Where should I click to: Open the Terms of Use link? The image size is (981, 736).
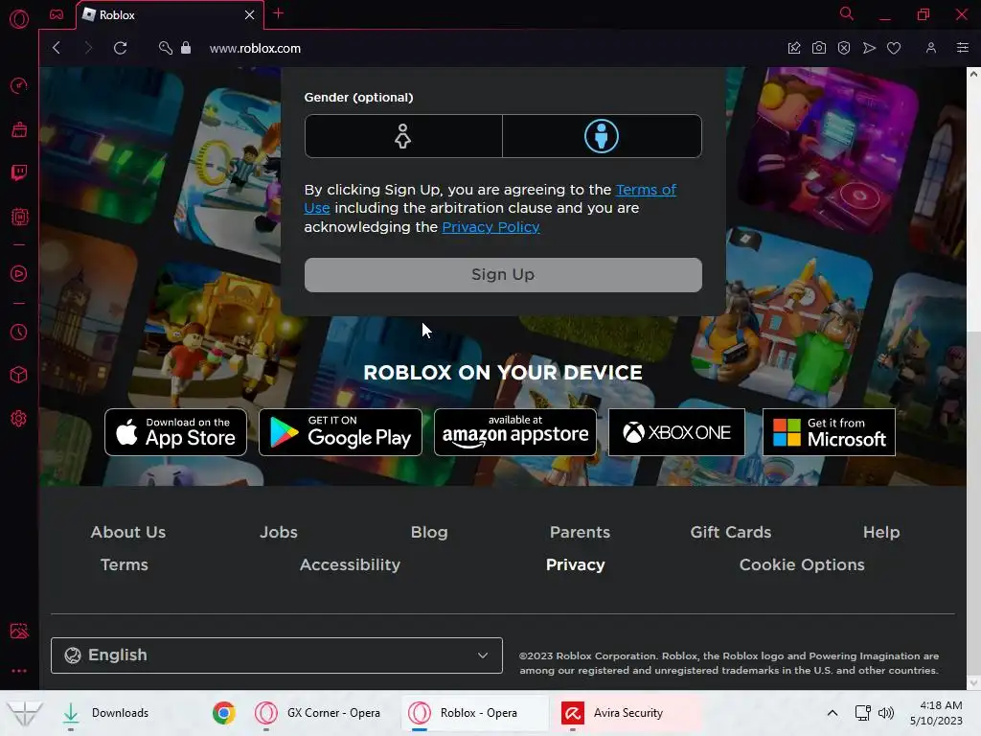(646, 190)
